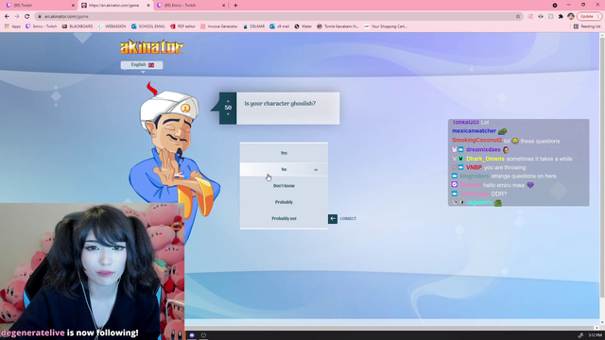The image size is (605, 340).
Task: Bookmark this page with the star icon
Action: pos(518,16)
